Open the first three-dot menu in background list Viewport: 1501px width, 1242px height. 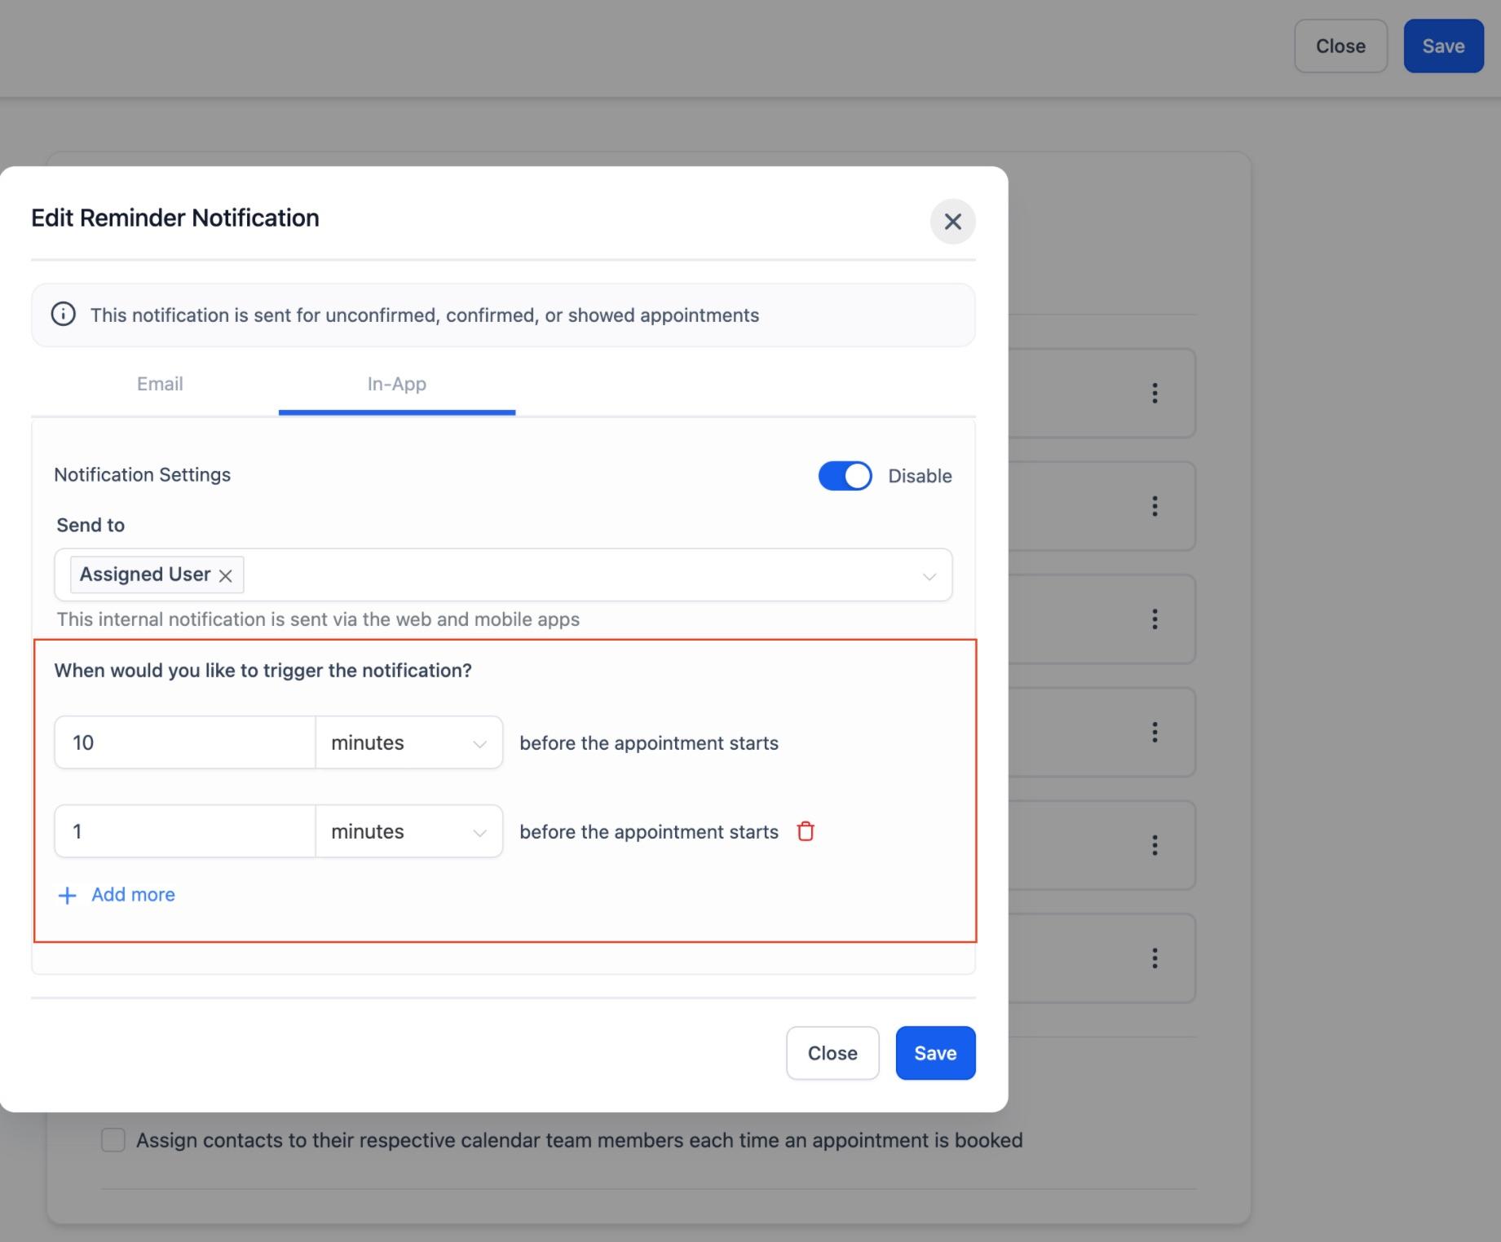(x=1154, y=393)
